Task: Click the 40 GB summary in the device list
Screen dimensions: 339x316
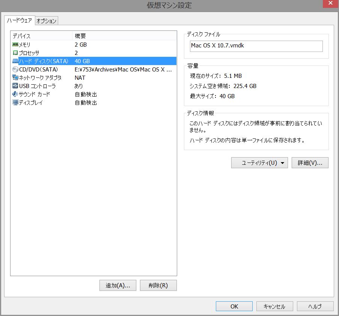Action: pyautogui.click(x=82, y=61)
